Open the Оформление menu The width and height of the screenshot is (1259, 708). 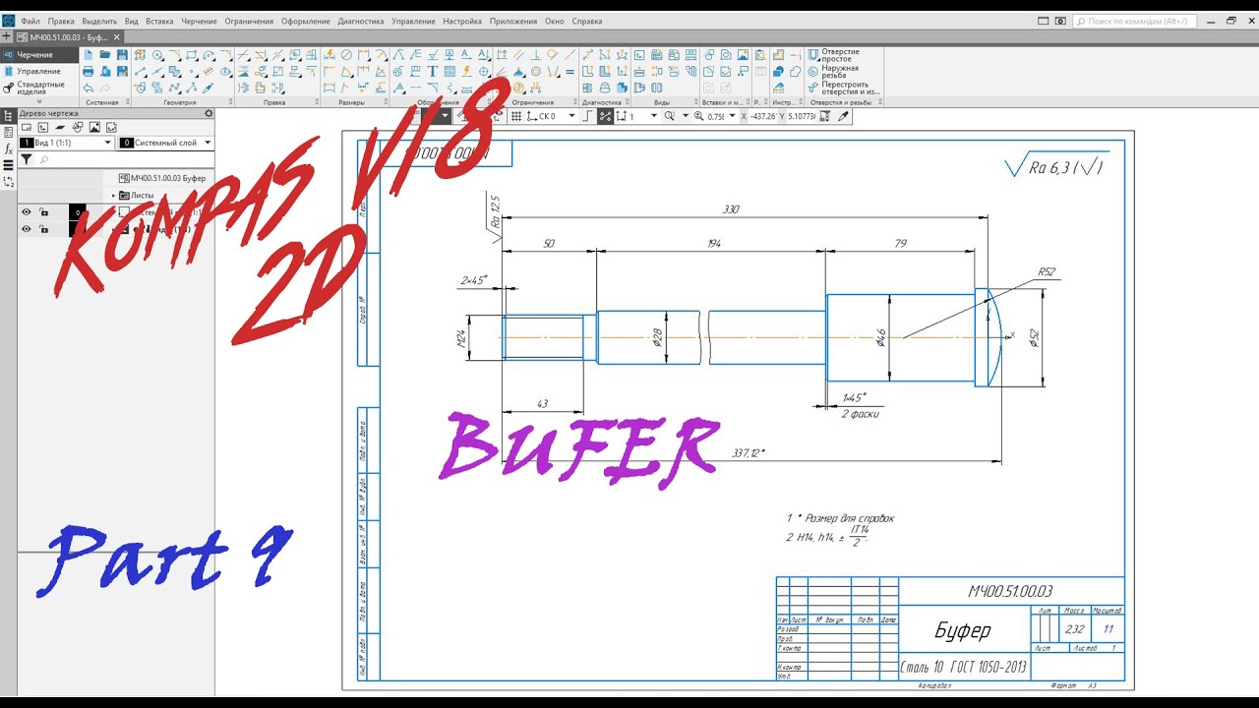306,21
